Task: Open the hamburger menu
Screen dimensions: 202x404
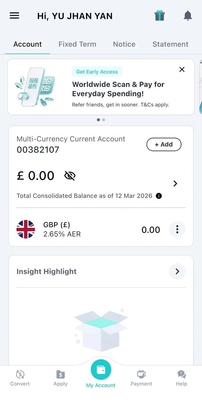Action: click(x=14, y=16)
